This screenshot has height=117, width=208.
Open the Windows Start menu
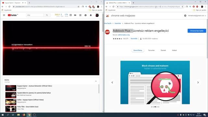3,115
